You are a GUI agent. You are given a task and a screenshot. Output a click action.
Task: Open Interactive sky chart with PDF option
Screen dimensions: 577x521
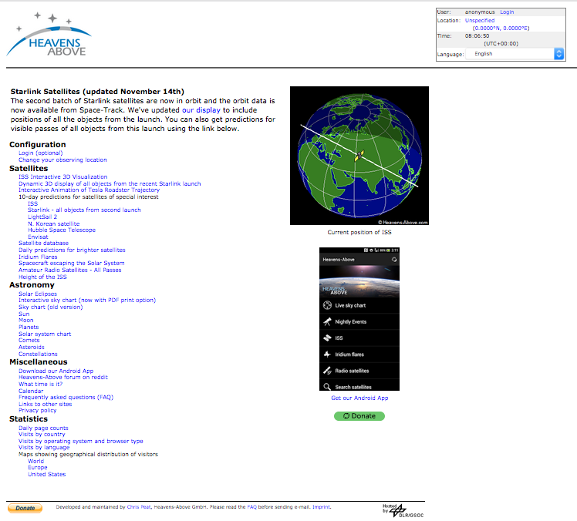[x=87, y=301]
